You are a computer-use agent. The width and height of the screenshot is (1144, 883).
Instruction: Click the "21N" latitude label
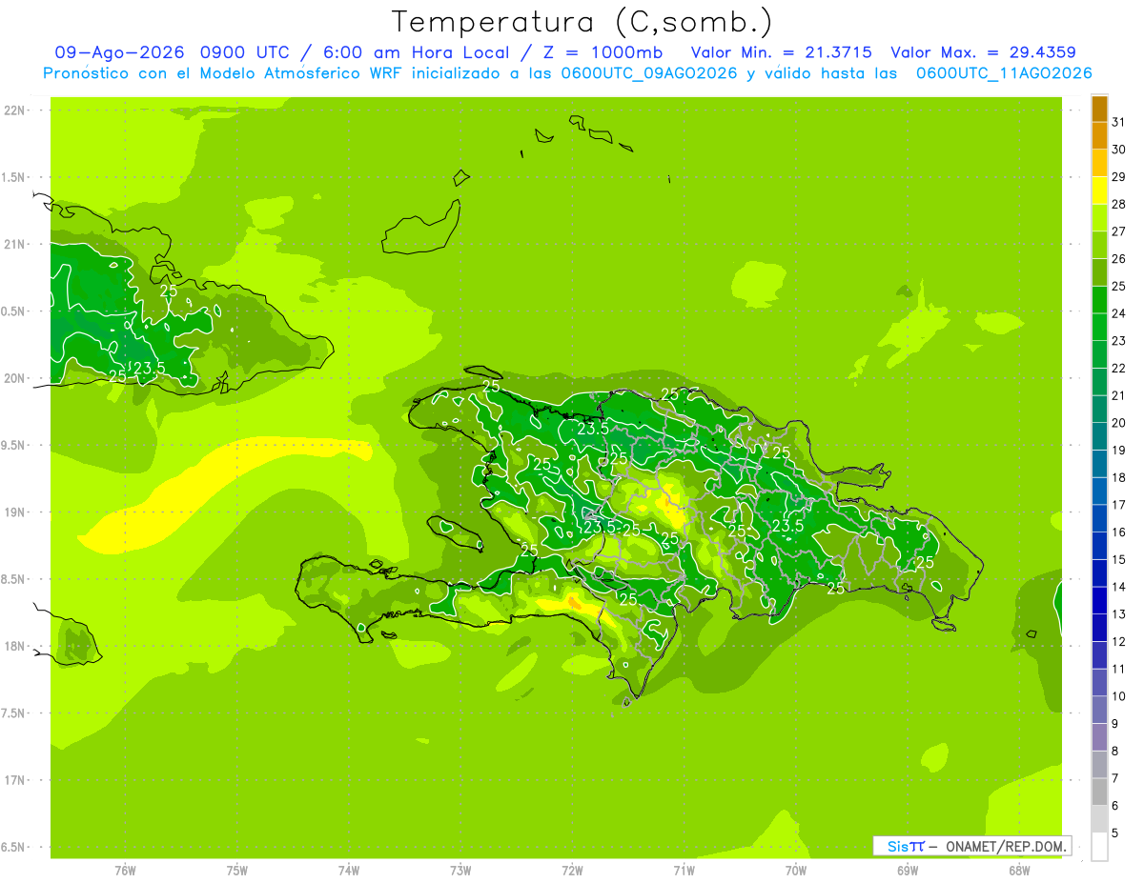pos(16,244)
